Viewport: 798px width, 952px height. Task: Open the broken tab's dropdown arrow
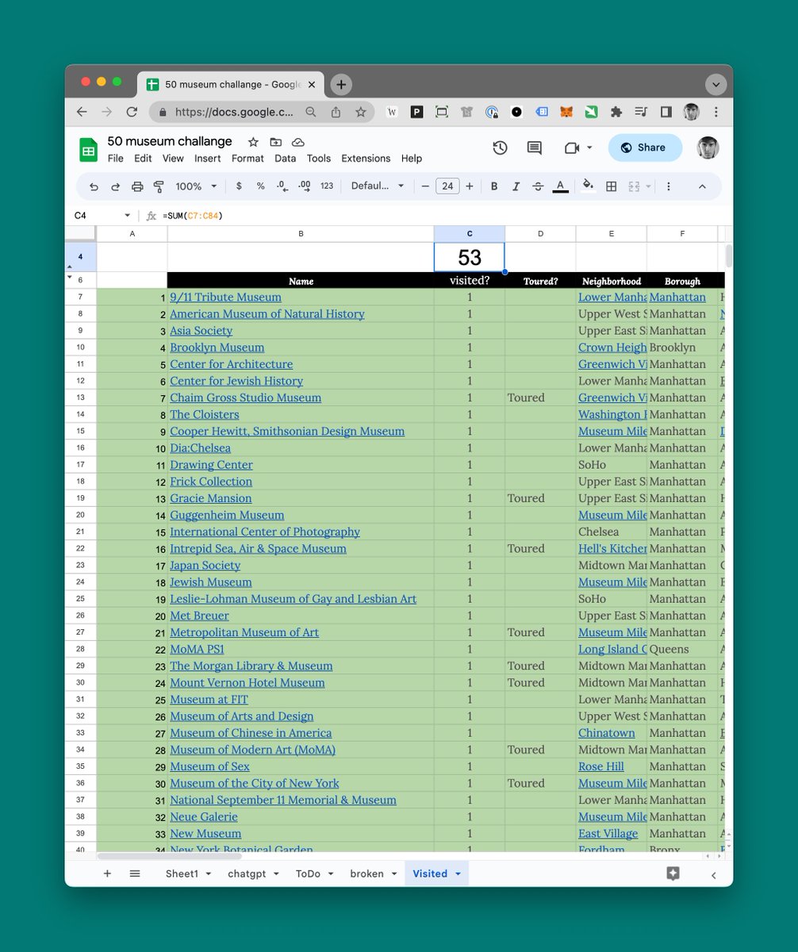(x=394, y=873)
